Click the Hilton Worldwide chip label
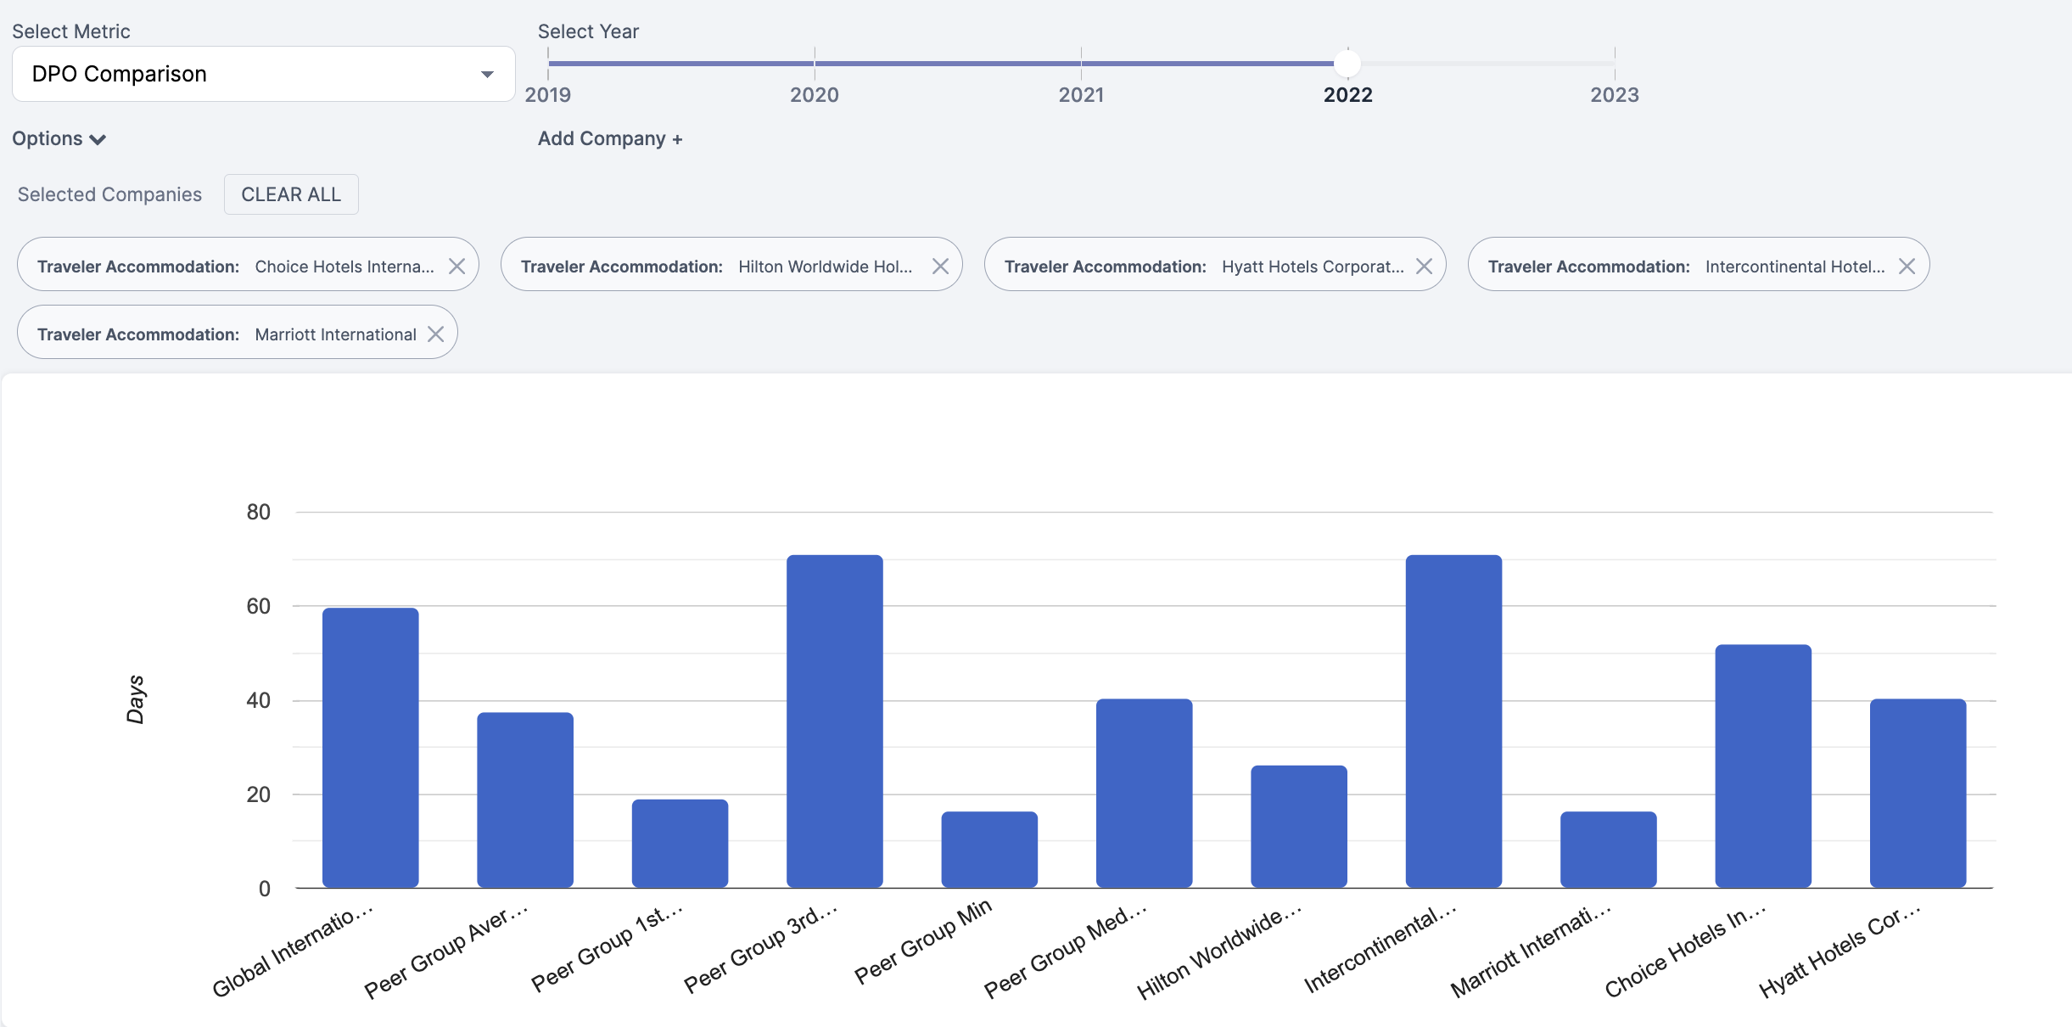2072x1027 pixels. click(x=825, y=267)
